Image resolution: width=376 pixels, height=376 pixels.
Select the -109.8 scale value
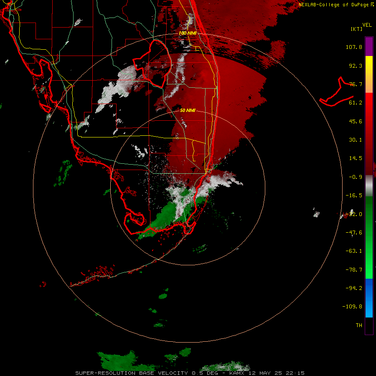click(x=352, y=307)
